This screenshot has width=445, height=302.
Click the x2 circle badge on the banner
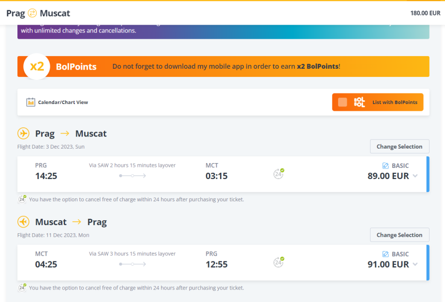click(x=37, y=67)
